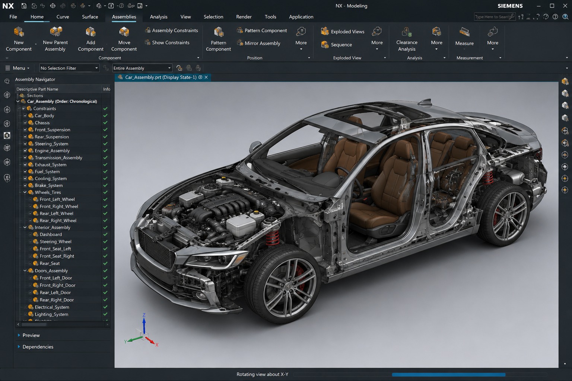
Task: Open Assembly Constraints
Action: [171, 31]
